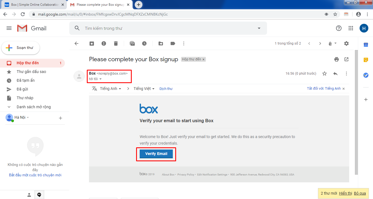Image resolution: width=373 pixels, height=199 pixels.
Task: Delete this email with trash icon
Action: [x=116, y=43]
